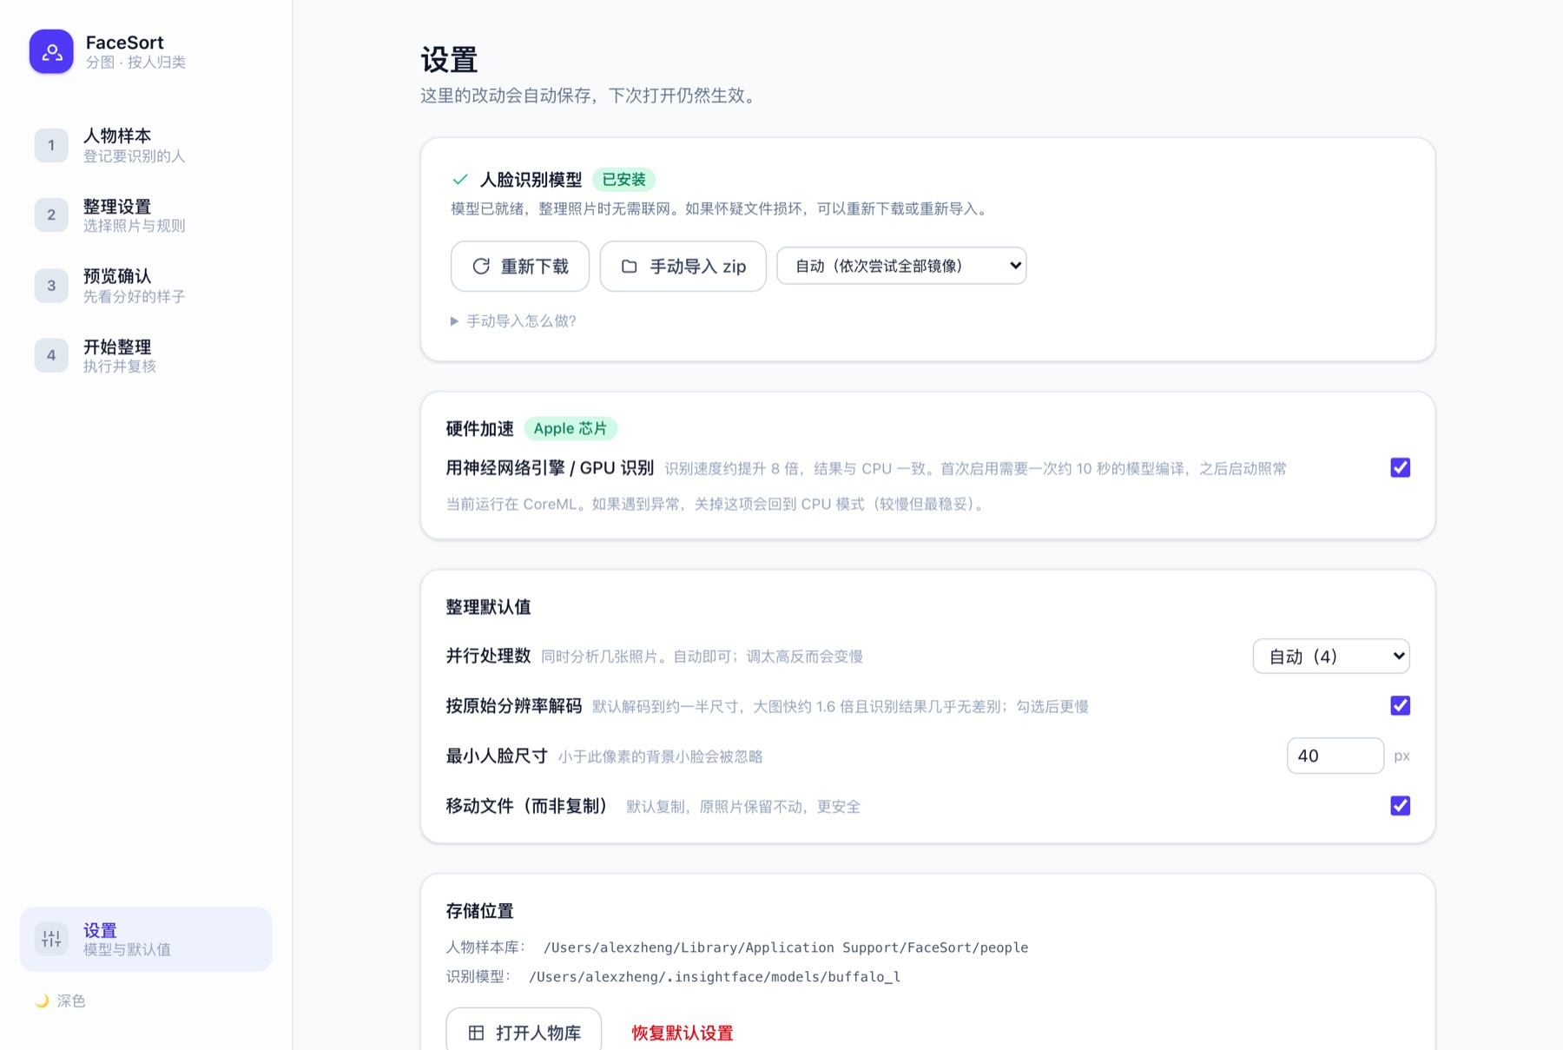Click the 已安装 status badge

(623, 180)
